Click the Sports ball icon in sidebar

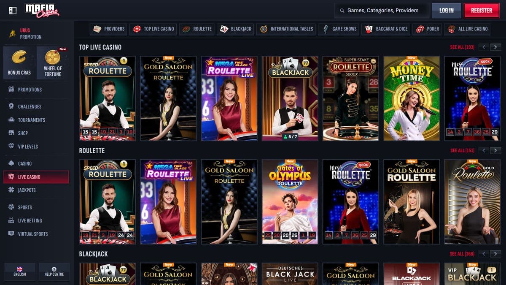(x=11, y=207)
